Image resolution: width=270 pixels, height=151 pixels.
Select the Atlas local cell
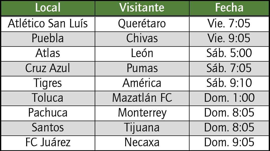[48, 54]
